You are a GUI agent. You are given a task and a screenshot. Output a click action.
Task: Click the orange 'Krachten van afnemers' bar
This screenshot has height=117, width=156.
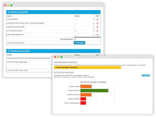click(86, 86)
